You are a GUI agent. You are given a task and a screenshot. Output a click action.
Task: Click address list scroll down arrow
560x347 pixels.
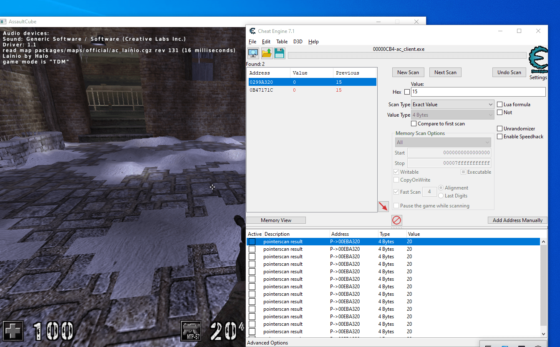pos(544,334)
